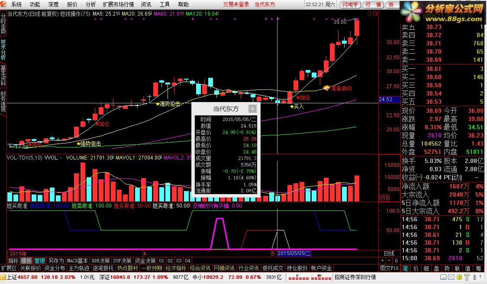Switch to 财务透视 side tab

[3, 102]
